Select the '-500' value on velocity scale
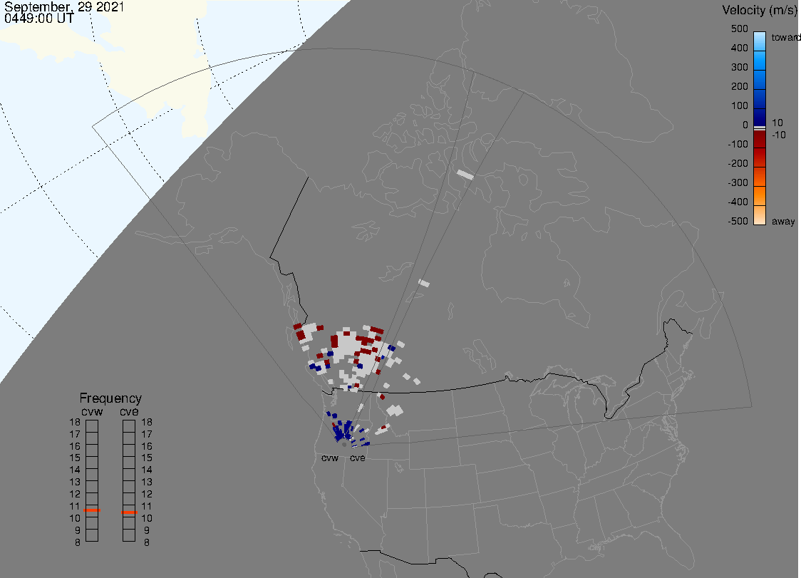 pos(738,221)
